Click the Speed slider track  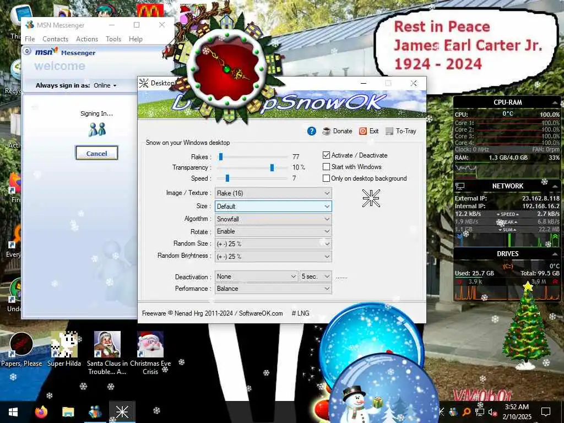click(x=253, y=178)
